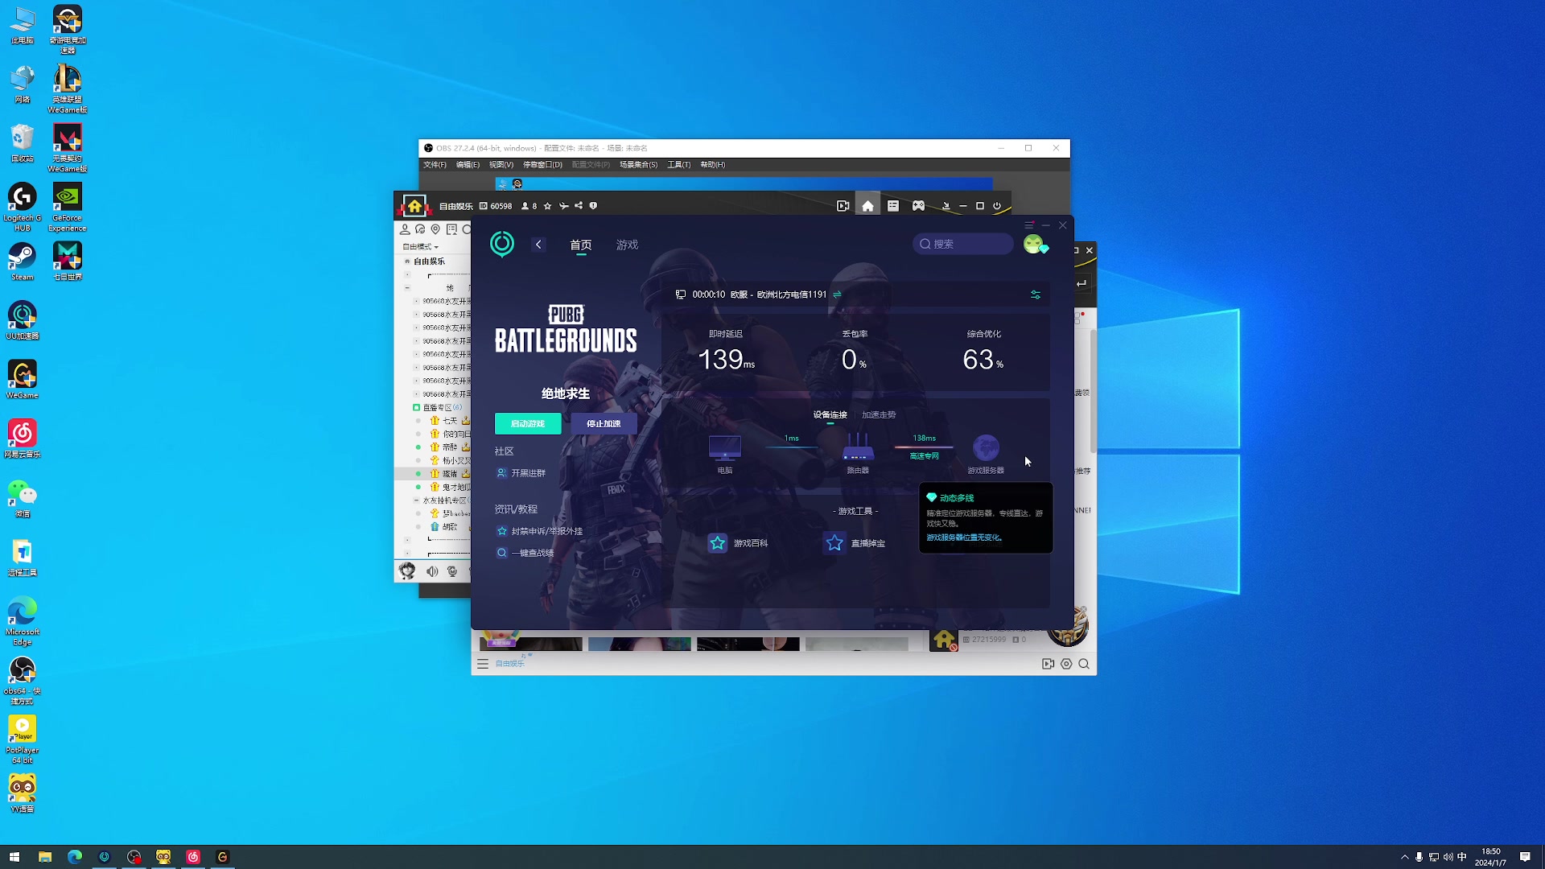
Task: Expand the 自由模式 dropdown in YY
Action: tap(421, 247)
